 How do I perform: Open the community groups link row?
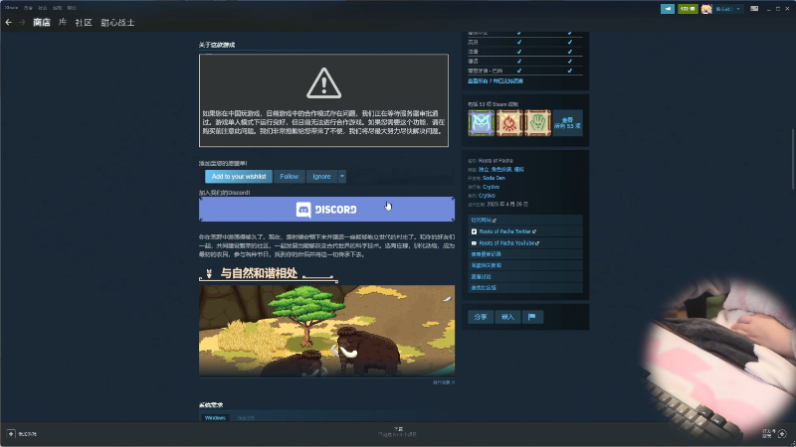[x=525, y=287]
